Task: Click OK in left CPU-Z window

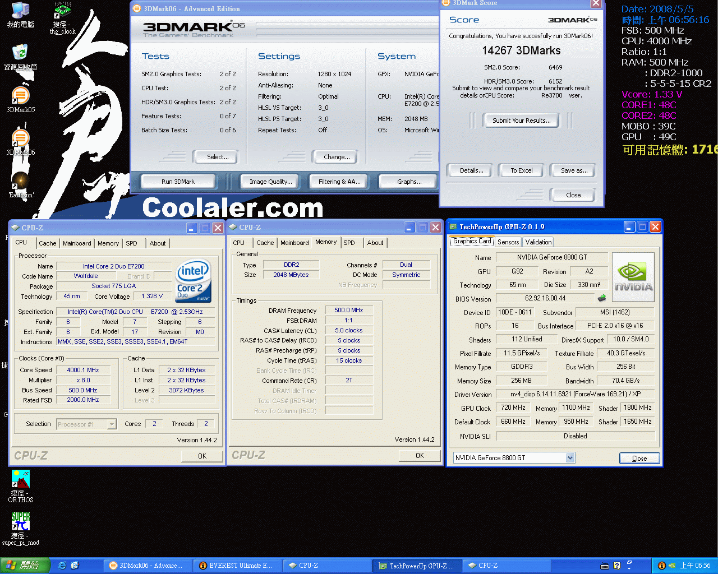Action: tap(202, 456)
